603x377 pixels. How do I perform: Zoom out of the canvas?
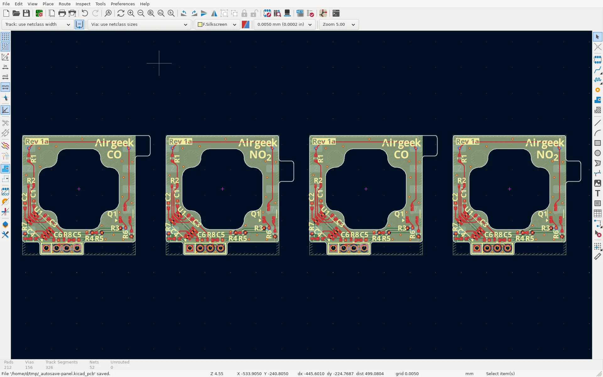141,13
